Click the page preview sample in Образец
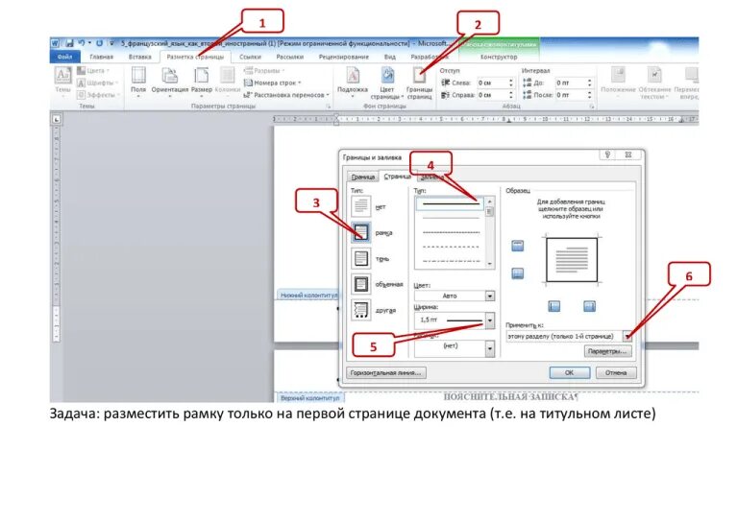The width and height of the screenshot is (738, 521). click(x=572, y=259)
